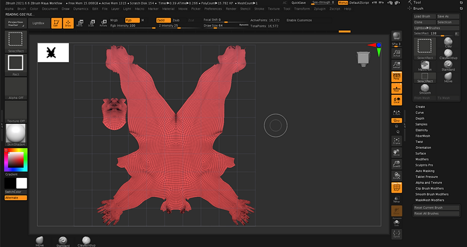Screen dimensions: 467x247
Task: Click Reset All Brushes
Action: tap(436, 213)
